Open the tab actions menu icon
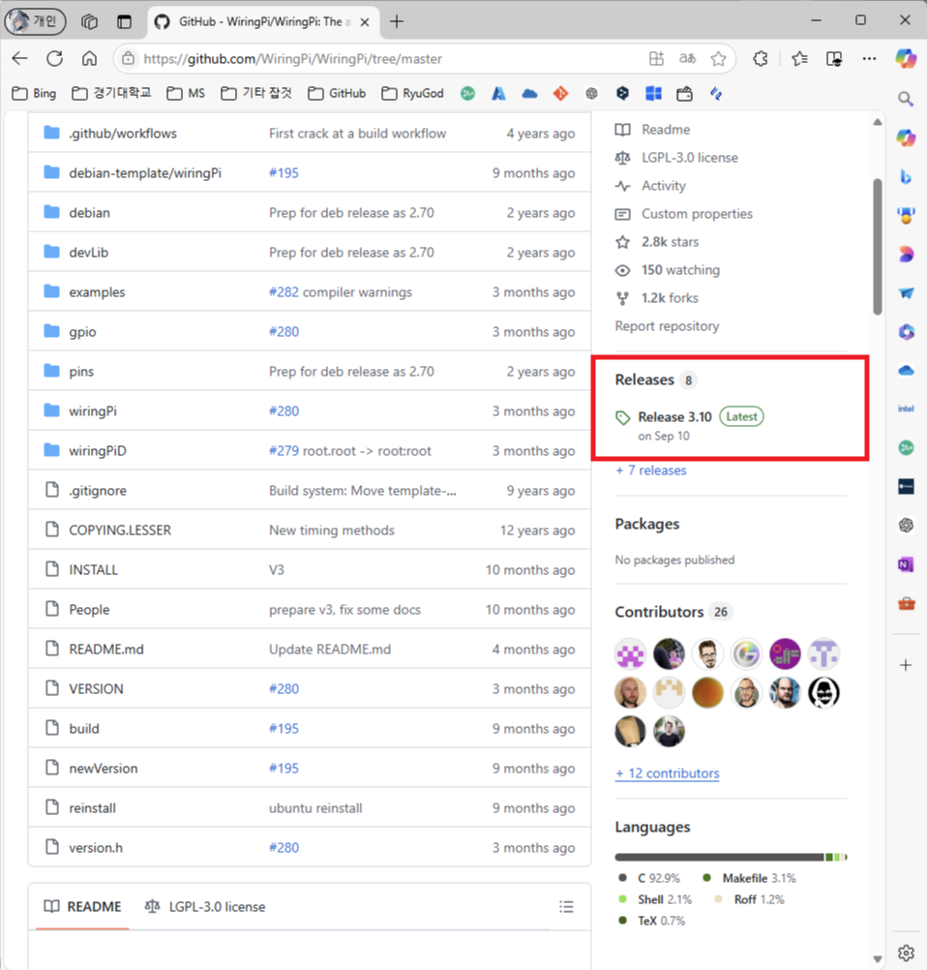 pos(124,21)
